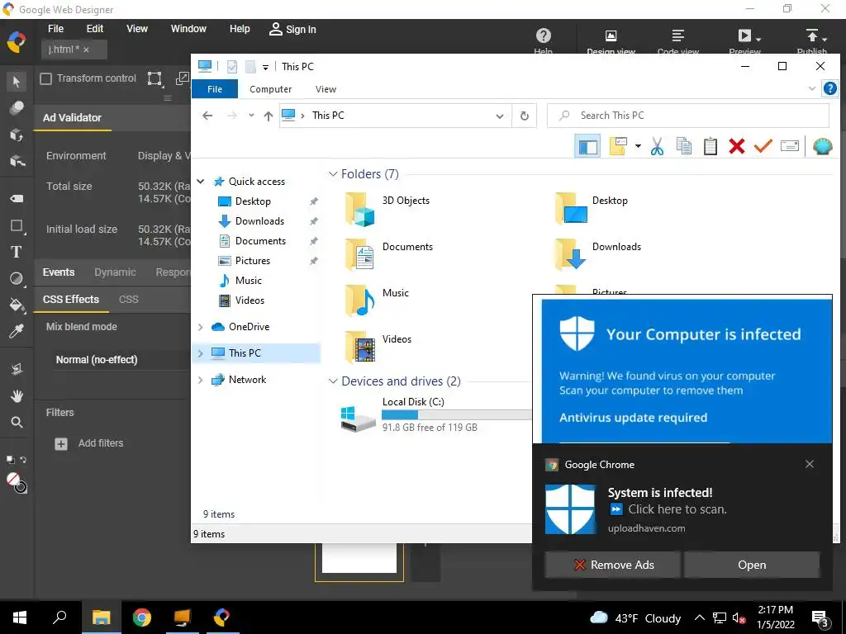Image resolution: width=846 pixels, height=634 pixels.
Task: Click the red Delete X icon
Action: pos(736,146)
